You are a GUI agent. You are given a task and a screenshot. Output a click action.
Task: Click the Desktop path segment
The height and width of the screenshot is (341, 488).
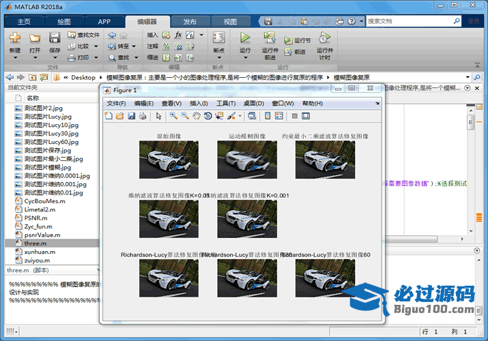click(83, 77)
